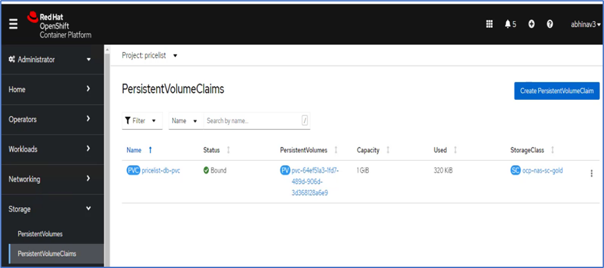Open the help question mark menu
The image size is (604, 268).
[549, 24]
